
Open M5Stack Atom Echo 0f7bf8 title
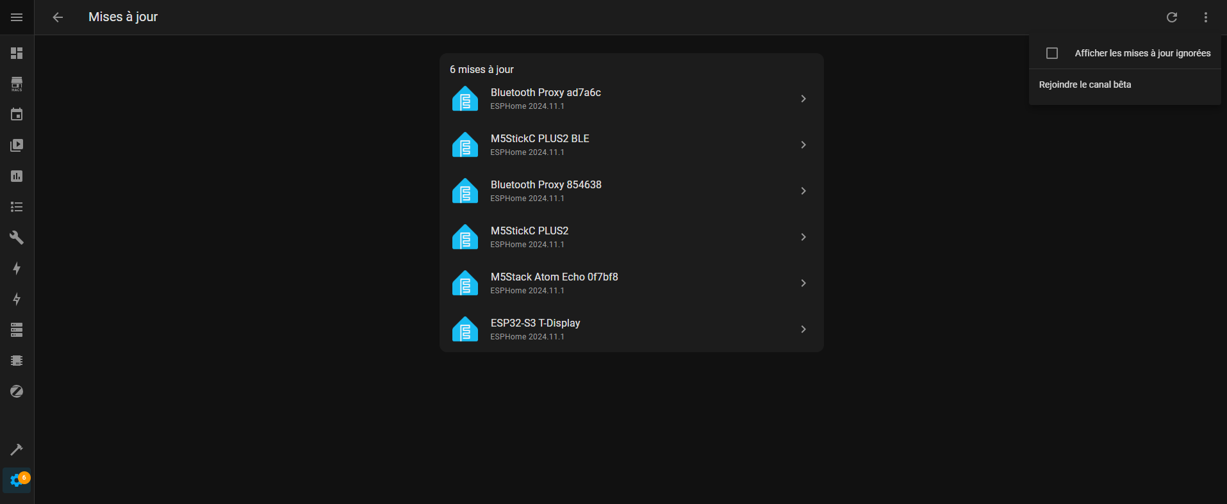click(554, 277)
